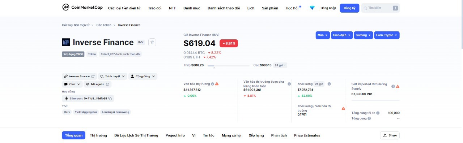This screenshot has width=463, height=143.
Task: Open the Trình duyệt dropdown
Action: coord(113,76)
